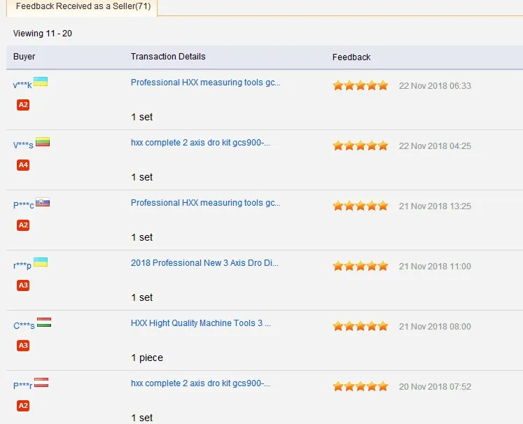This screenshot has height=424, width=523.
Task: Click star rating dated 22 Nov 2018 06:33
Action: 361,85
